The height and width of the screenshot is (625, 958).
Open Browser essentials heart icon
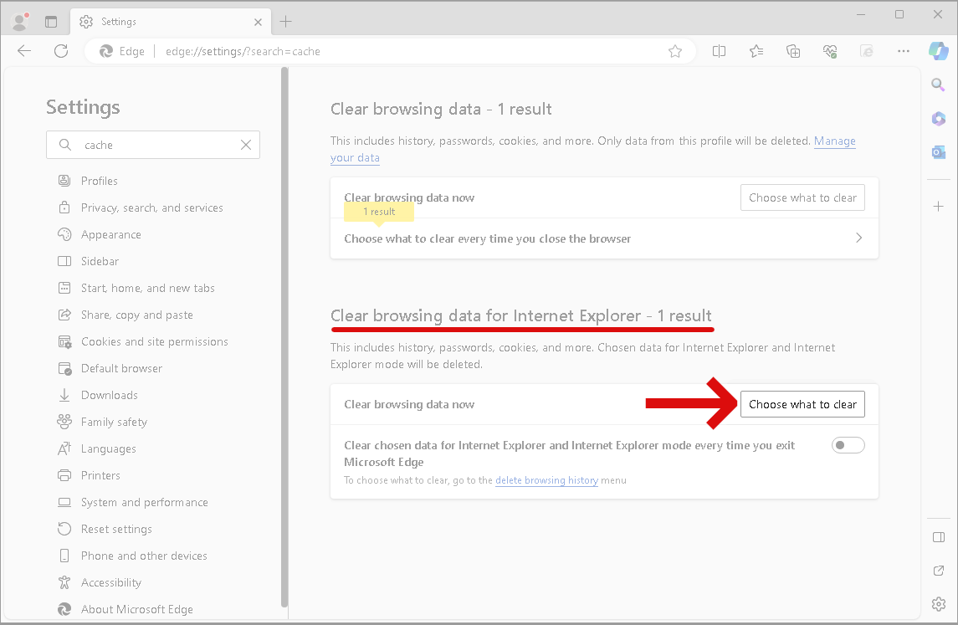click(830, 51)
